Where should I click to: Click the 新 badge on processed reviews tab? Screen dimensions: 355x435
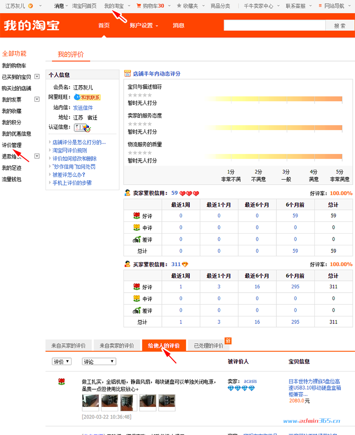click(x=228, y=341)
